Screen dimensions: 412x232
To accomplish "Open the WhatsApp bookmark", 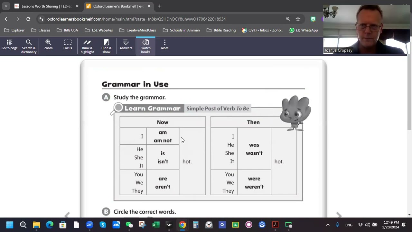I will [x=304, y=30].
